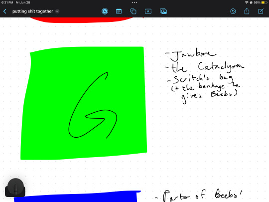269x202 pixels.
Task: Tap the date 'Fri Jun 28' in status bar
Action: coord(23,2)
